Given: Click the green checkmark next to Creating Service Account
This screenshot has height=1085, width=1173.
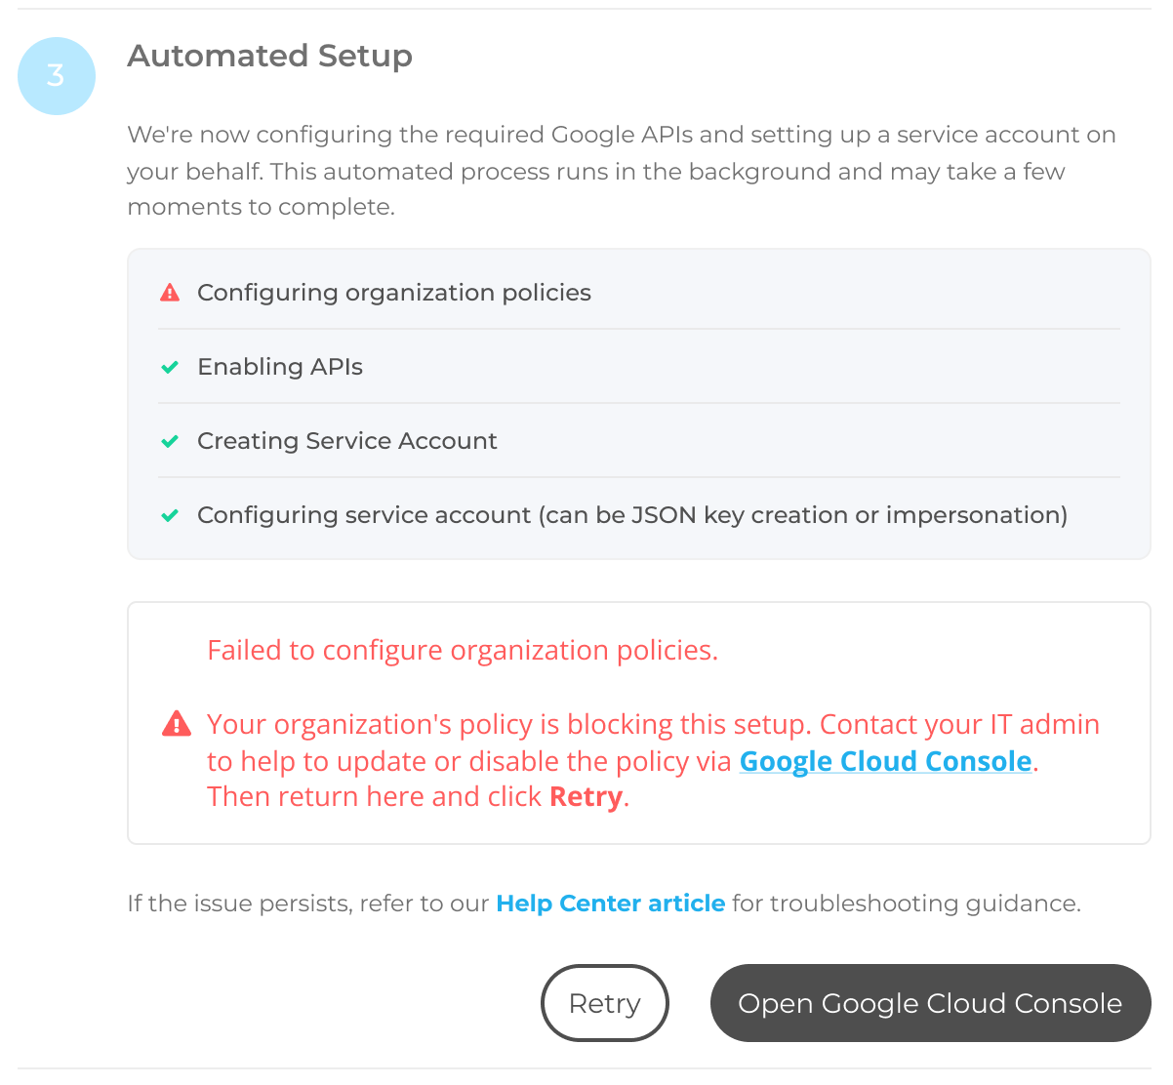Looking at the screenshot, I should click(170, 441).
